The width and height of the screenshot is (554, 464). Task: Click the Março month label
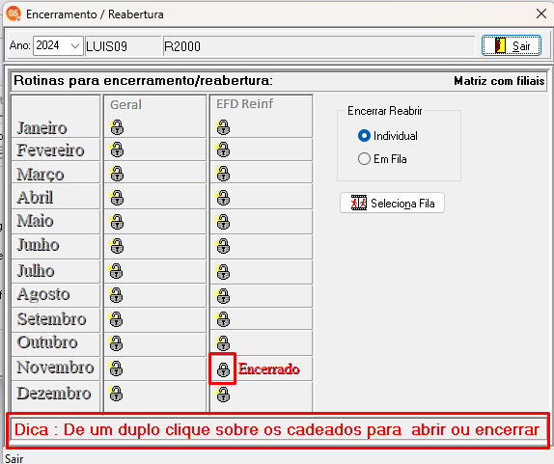[x=41, y=175]
